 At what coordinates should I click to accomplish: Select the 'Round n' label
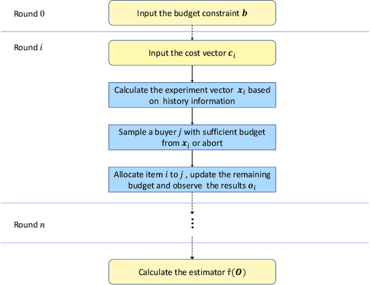pos(28,224)
